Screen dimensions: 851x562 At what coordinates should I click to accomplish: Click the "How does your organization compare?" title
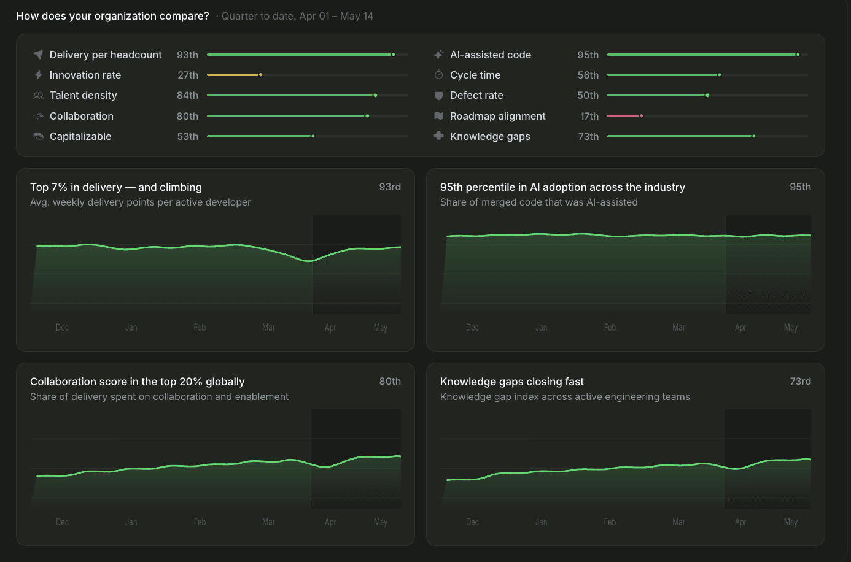(x=112, y=16)
